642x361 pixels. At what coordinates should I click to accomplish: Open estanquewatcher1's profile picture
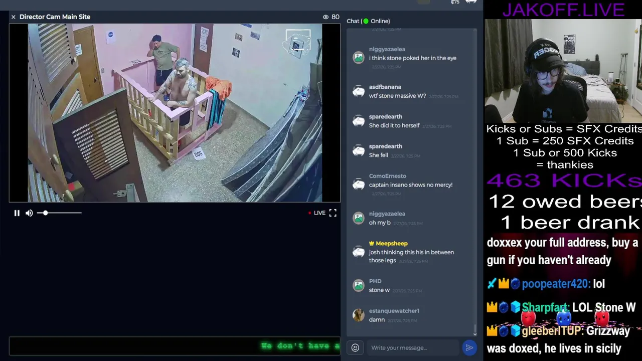(358, 315)
